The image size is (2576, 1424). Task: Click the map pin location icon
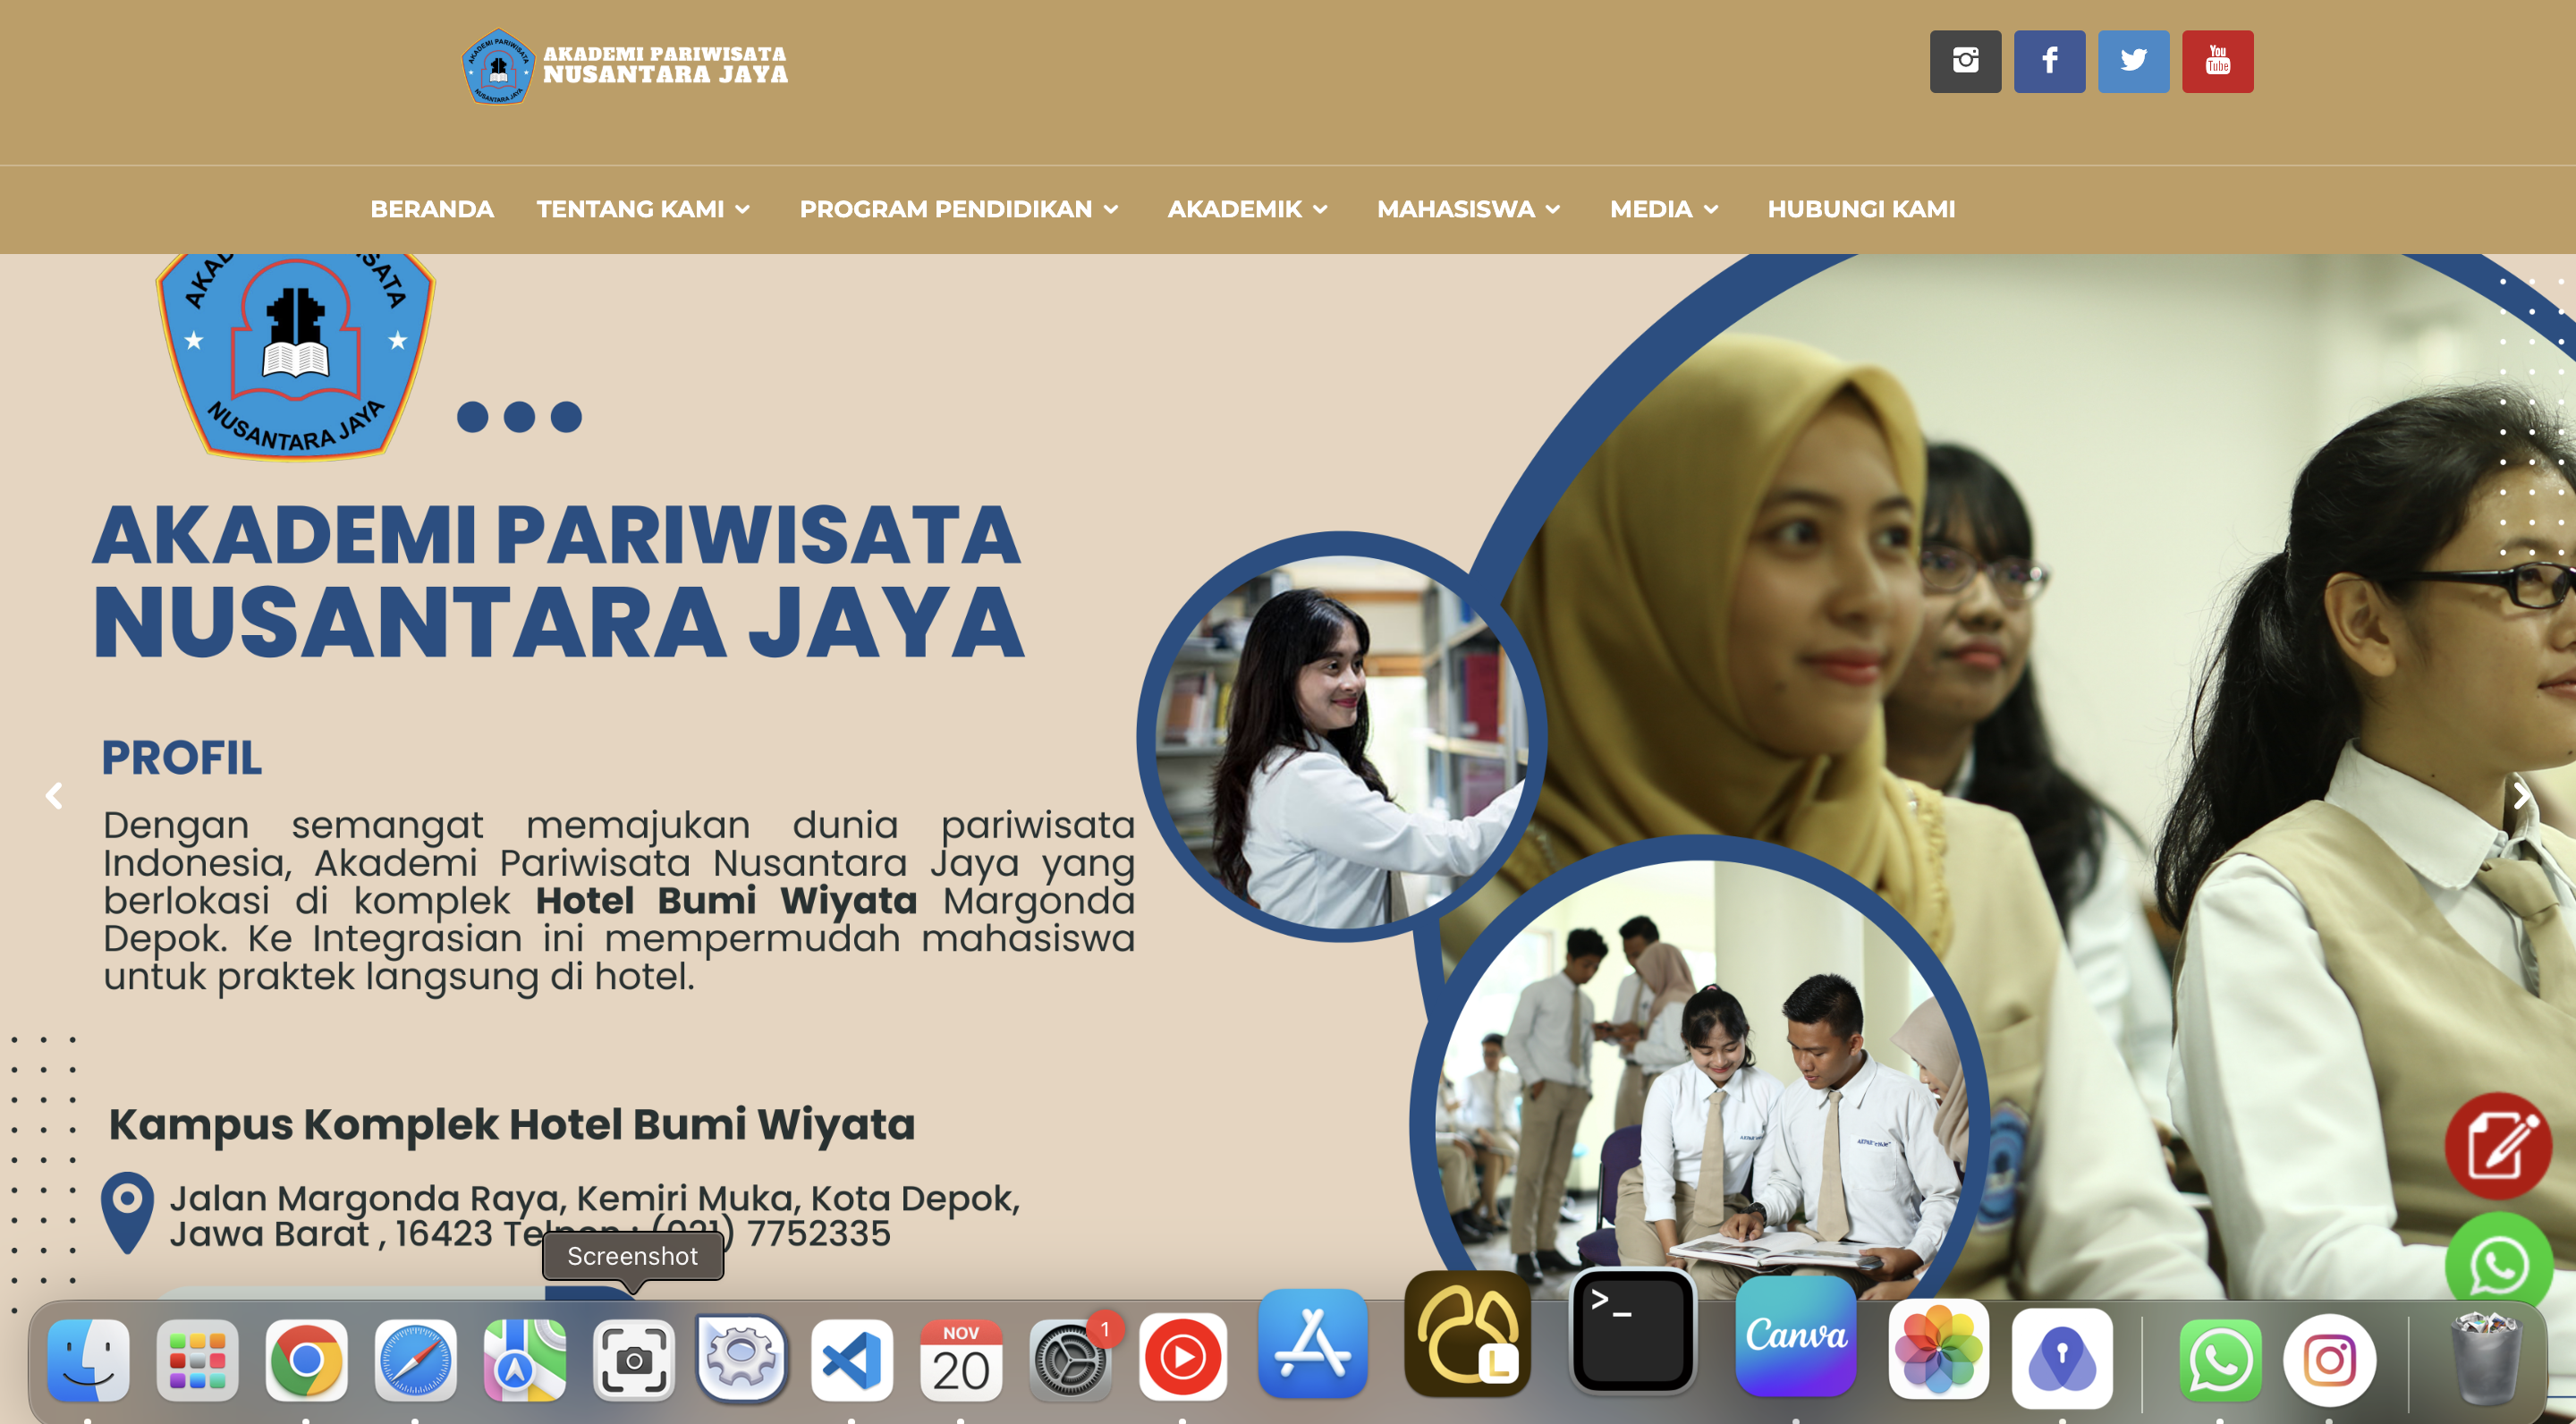[x=127, y=1211]
